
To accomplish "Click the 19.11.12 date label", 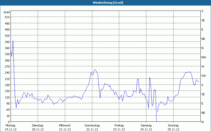I will pyautogui.click(x=11, y=129).
